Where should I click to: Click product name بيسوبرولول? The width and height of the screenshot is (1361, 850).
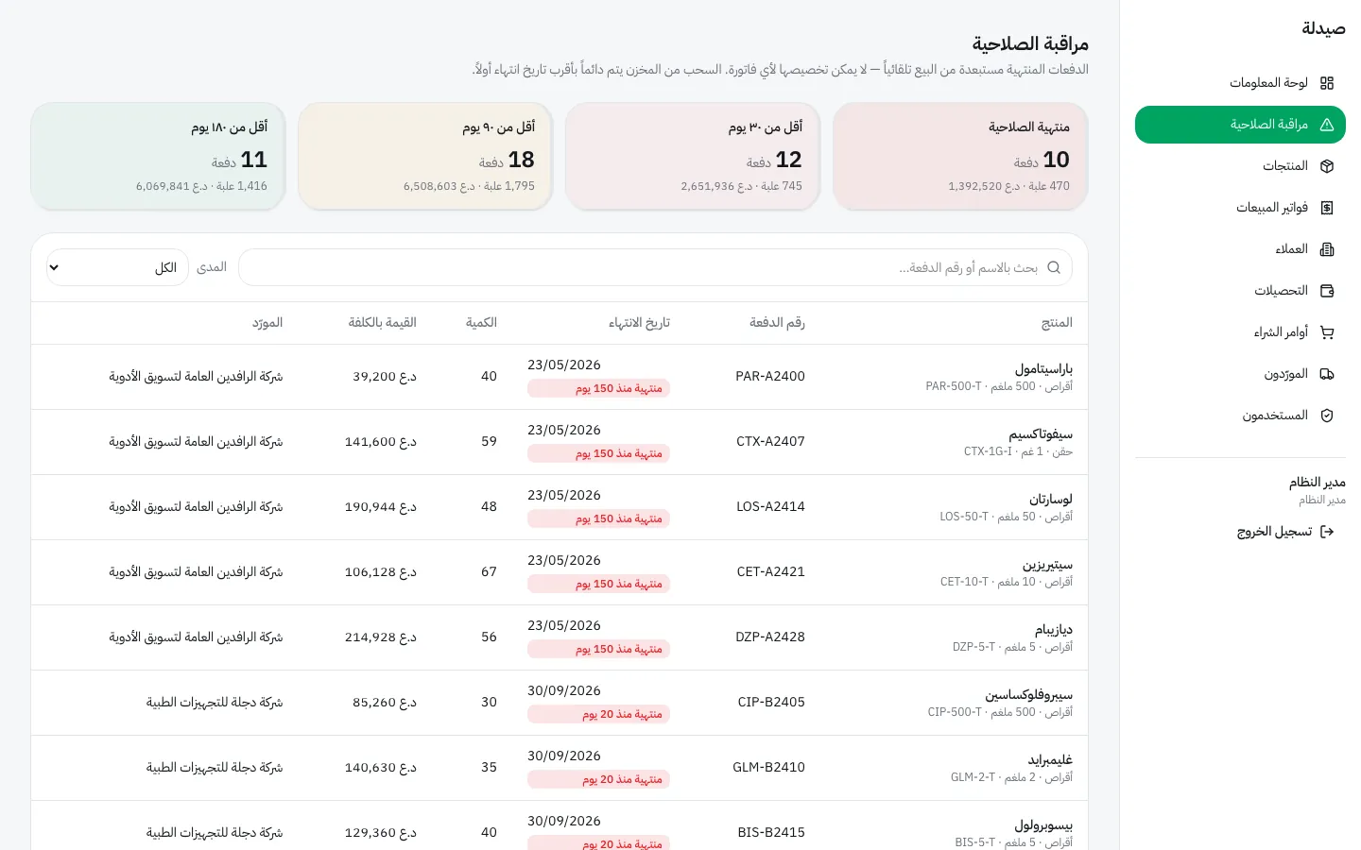1043,824
